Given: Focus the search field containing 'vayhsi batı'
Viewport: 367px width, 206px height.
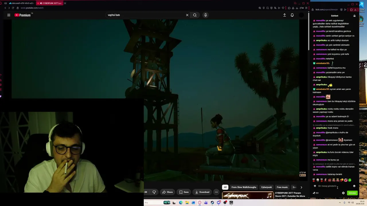Looking at the screenshot, I should (145, 15).
